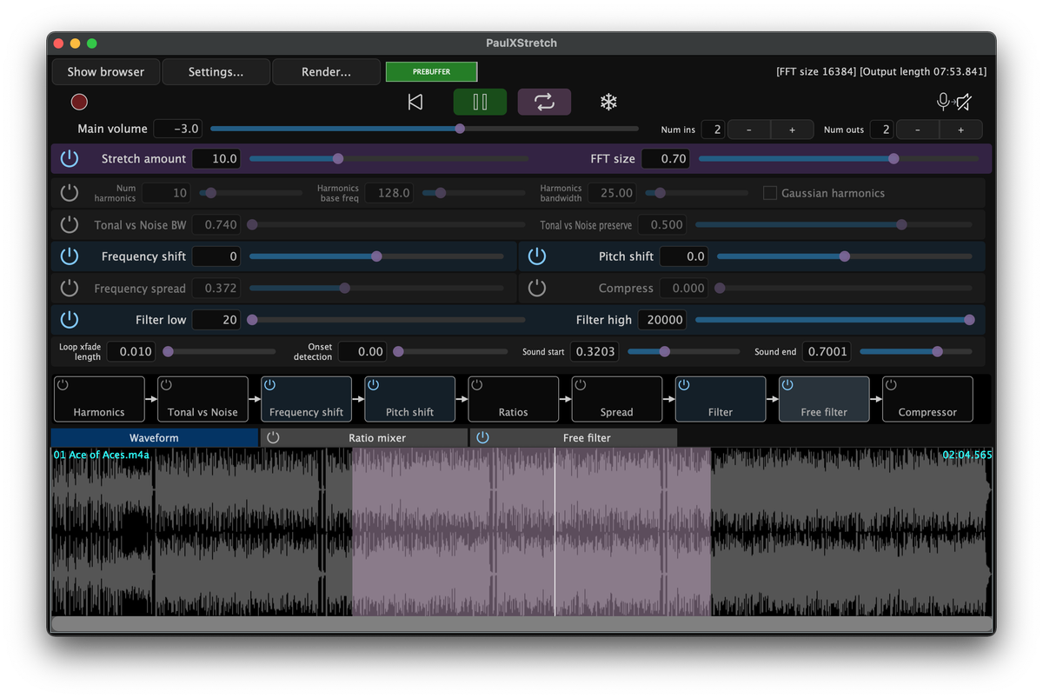Open the Render dialog
Image resolution: width=1043 pixels, height=698 pixels.
326,72
